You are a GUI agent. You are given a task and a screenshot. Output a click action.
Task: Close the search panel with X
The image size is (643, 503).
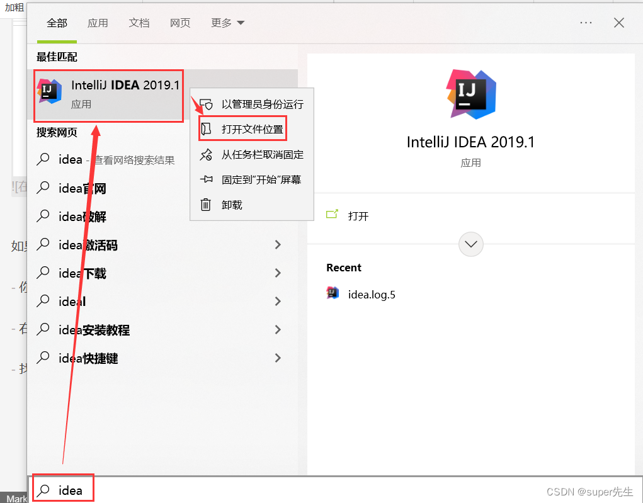(x=619, y=23)
